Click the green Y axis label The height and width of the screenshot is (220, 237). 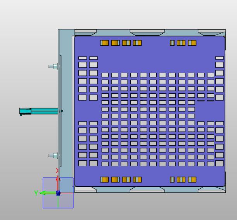[36, 193]
